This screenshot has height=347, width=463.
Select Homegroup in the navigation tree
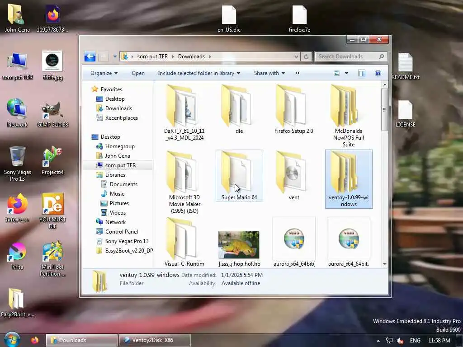[x=119, y=146]
